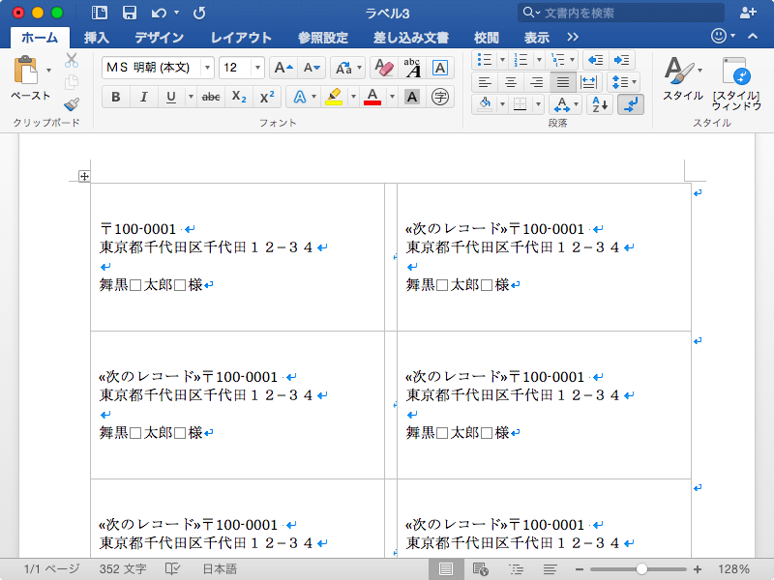Increase font size with the larger A button

point(283,68)
